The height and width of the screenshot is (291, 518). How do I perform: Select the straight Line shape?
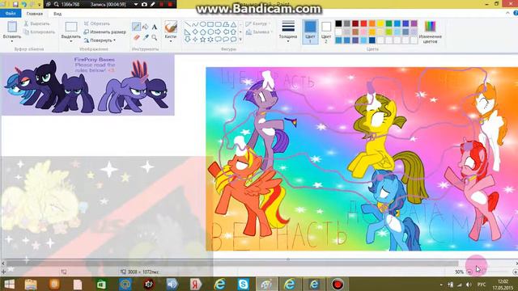(187, 24)
